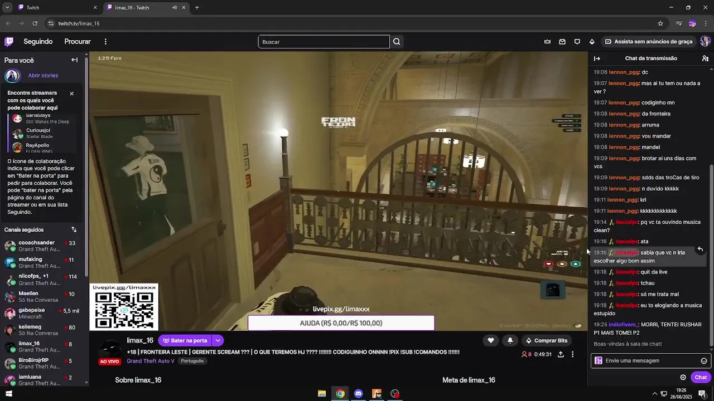Screen dimensions: 714x401
Task: Show hidden system tray icons
Action: pos(655,394)
